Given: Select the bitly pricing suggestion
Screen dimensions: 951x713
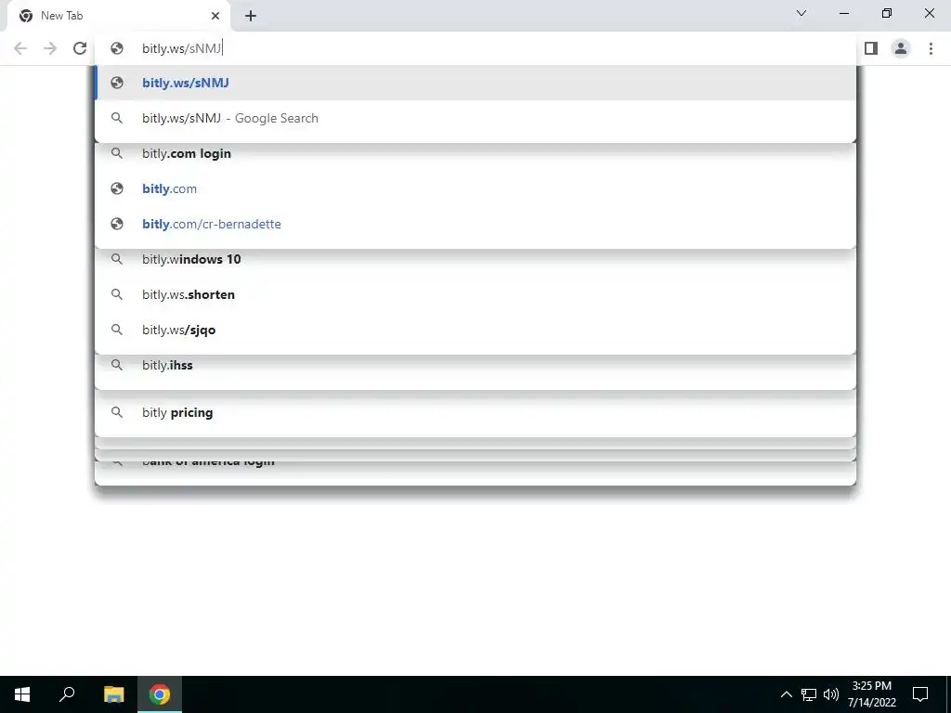Looking at the screenshot, I should coord(475,412).
